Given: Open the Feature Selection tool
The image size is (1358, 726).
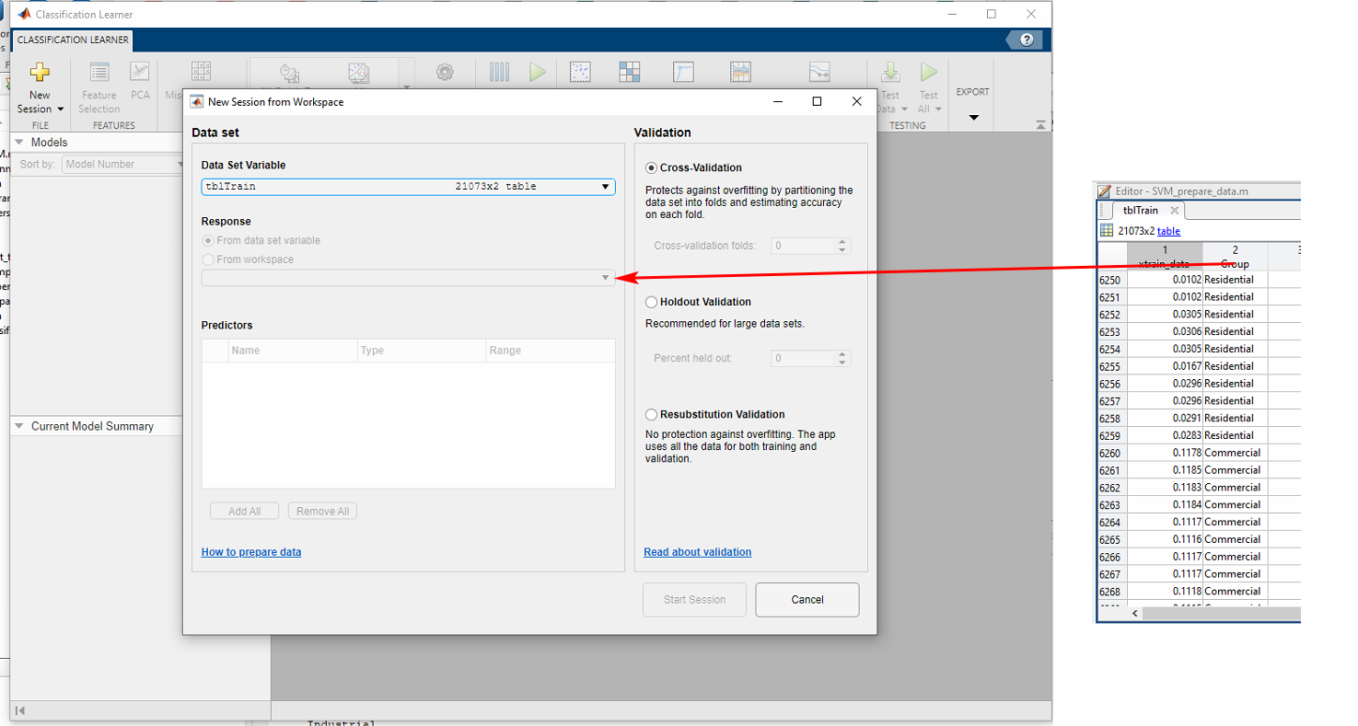Looking at the screenshot, I should (99, 73).
